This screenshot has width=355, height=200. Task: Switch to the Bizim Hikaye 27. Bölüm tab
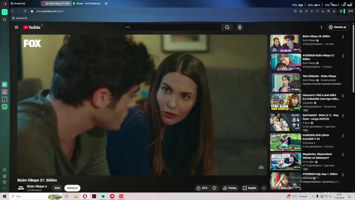[x=57, y=4]
